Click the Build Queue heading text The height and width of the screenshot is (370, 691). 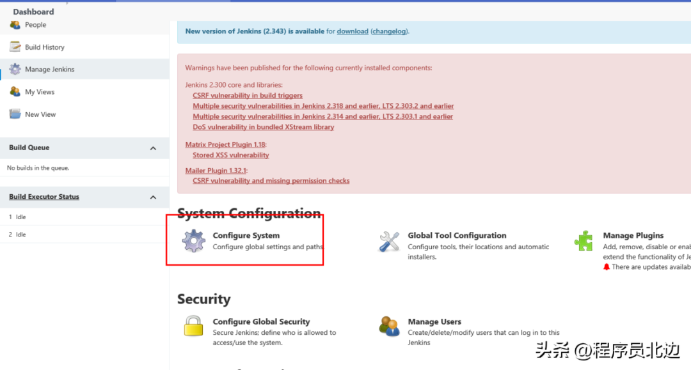[29, 148]
